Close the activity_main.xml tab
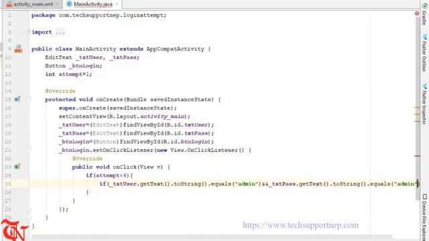This screenshot has height=241, width=429. click(x=58, y=4)
